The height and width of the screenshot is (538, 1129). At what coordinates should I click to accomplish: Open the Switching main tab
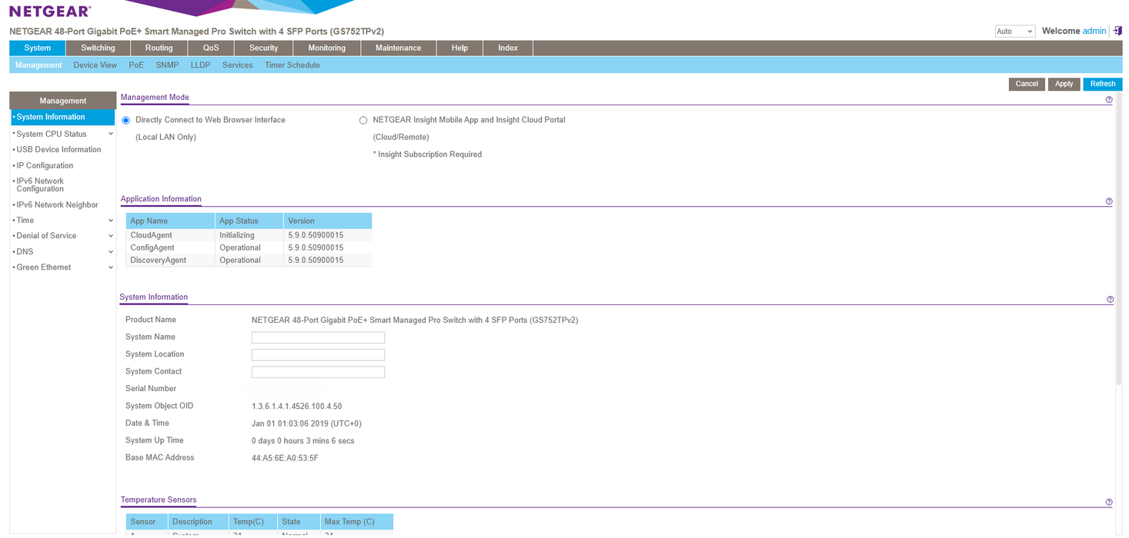(98, 48)
